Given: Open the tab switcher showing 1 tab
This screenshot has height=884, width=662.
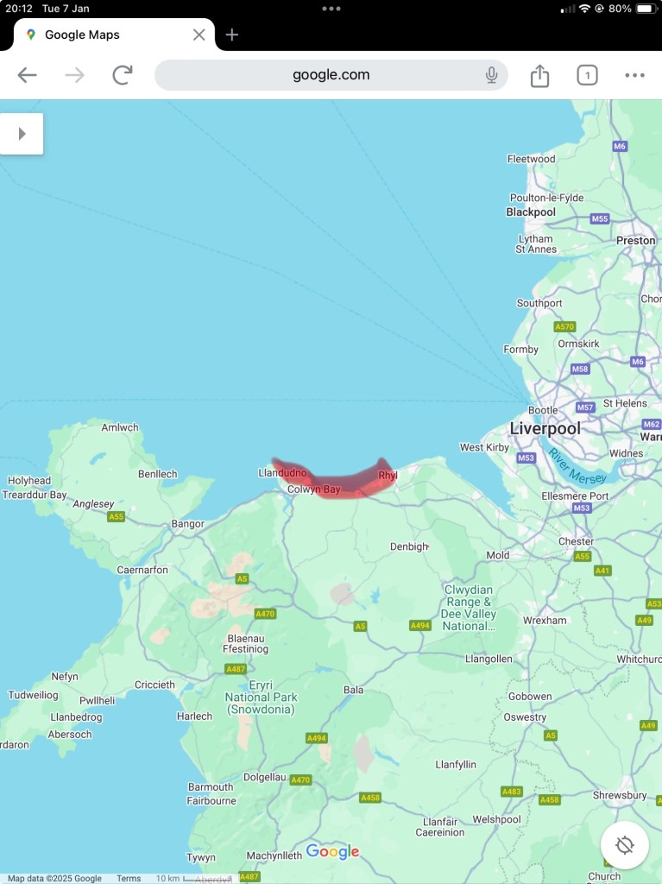Looking at the screenshot, I should (587, 75).
